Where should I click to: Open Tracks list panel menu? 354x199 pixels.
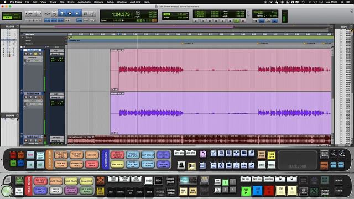point(17,27)
